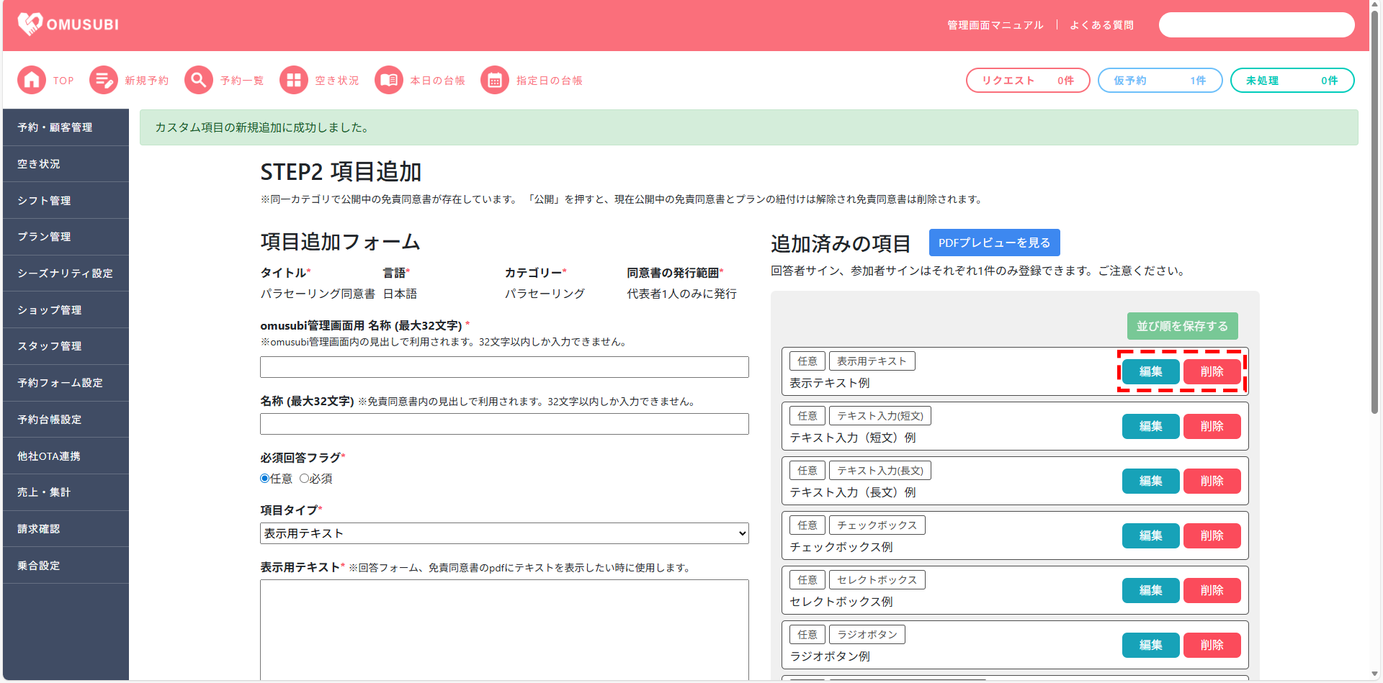Image resolution: width=1383 pixels, height=683 pixels.
Task: Open 空き状況 grid icon in toolbar
Action: tap(294, 80)
